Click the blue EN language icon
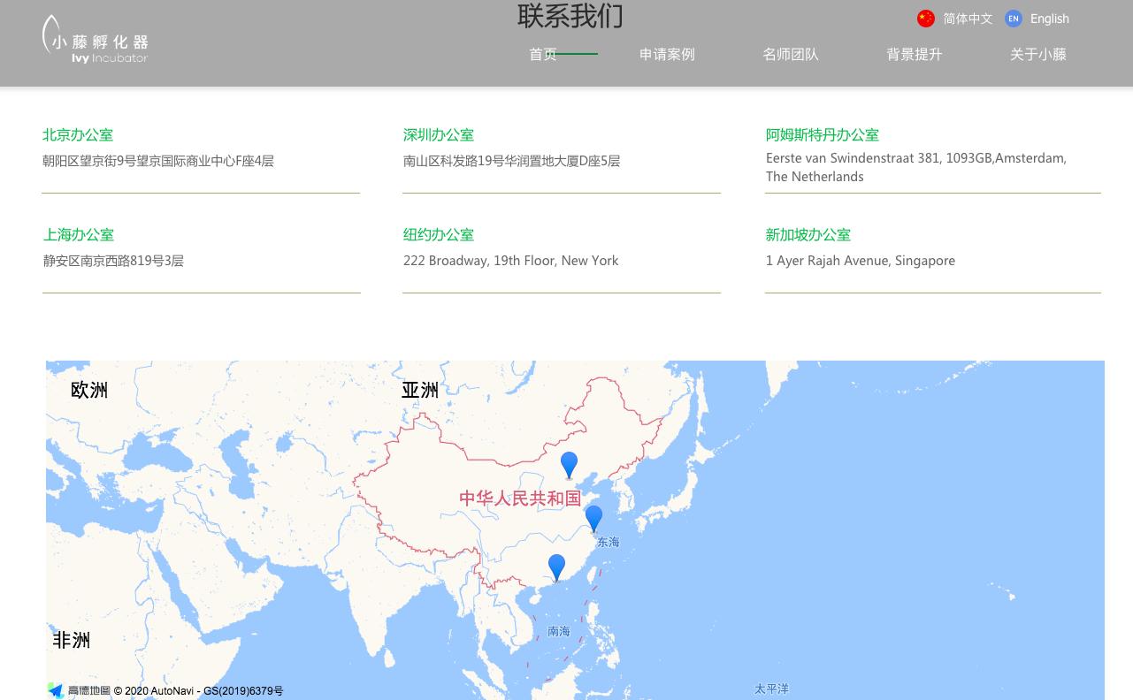 1014,19
